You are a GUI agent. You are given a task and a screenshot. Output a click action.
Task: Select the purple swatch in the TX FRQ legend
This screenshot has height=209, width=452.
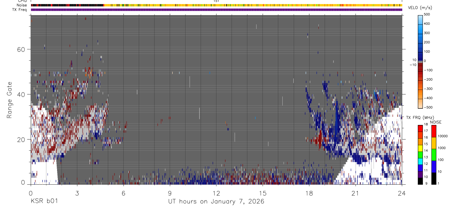[x=420, y=174]
